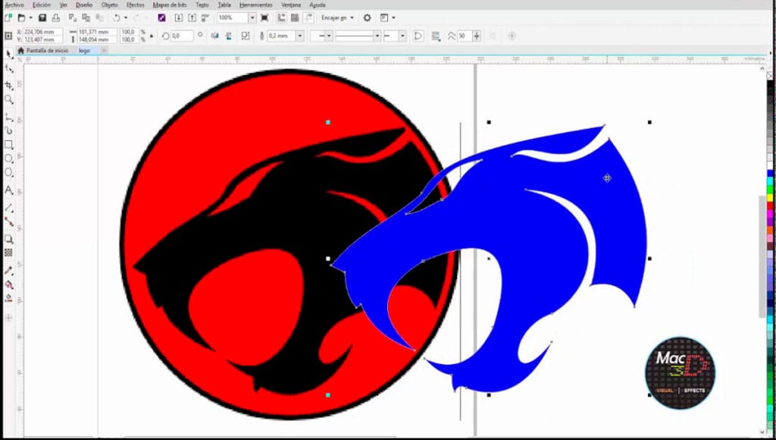The height and width of the screenshot is (440, 776).
Task: Select the Color Eyedropper tool
Action: 8,271
